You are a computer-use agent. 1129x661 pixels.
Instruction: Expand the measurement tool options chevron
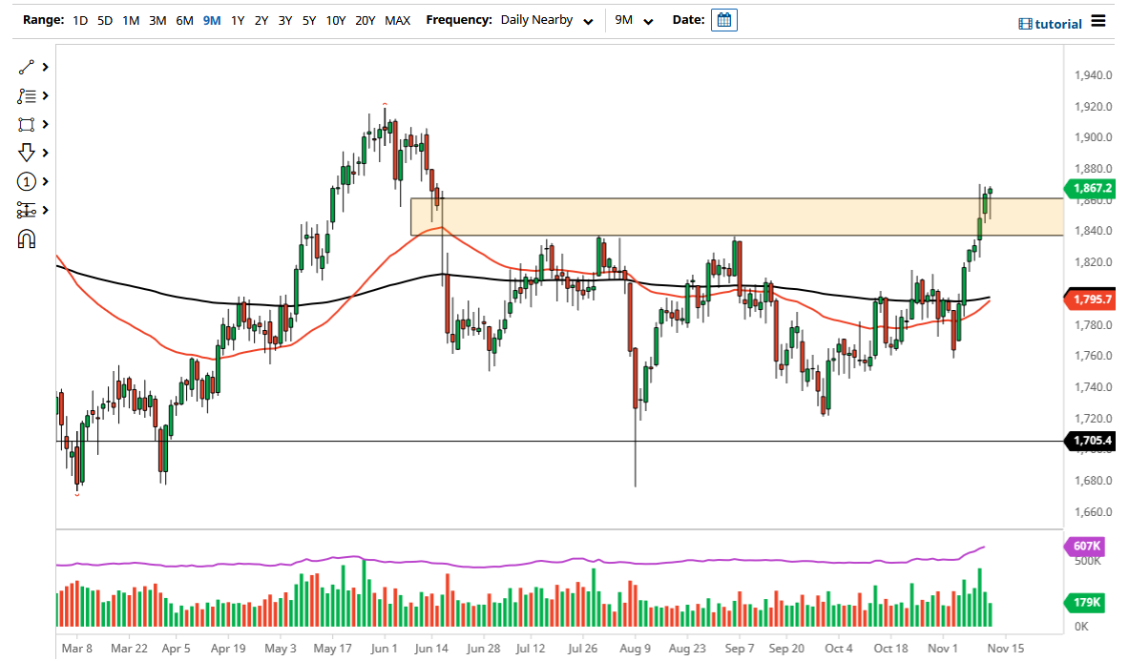[x=46, y=210]
